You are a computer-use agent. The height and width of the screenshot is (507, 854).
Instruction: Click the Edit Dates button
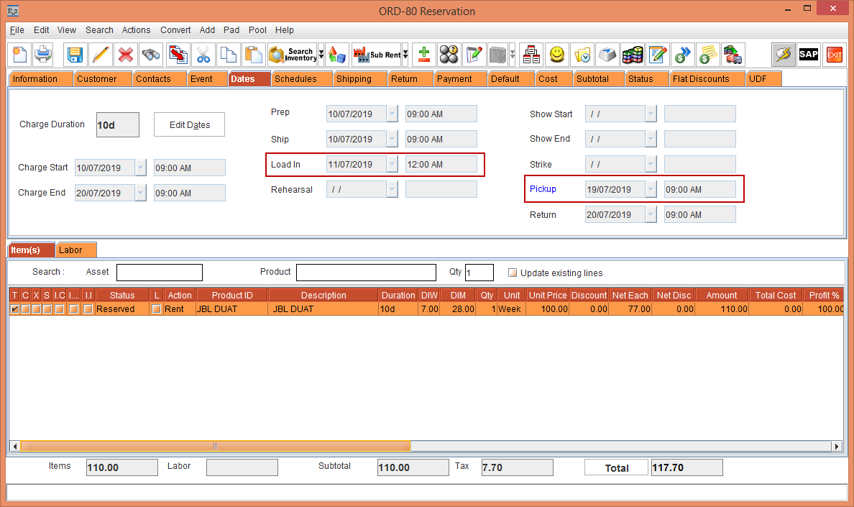tap(190, 124)
